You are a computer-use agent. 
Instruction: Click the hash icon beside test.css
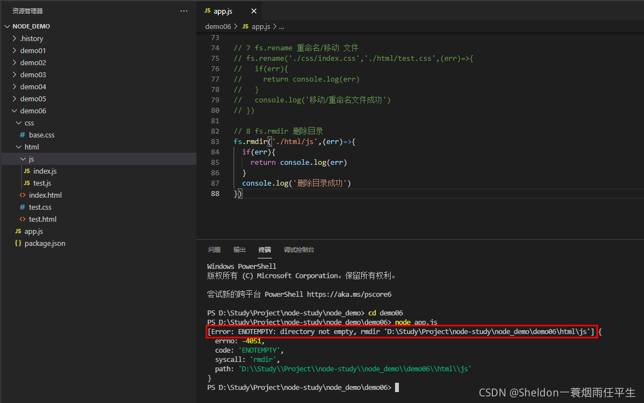coord(22,208)
